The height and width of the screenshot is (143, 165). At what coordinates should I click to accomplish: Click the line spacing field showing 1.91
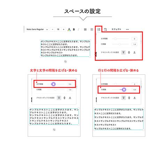[134, 90]
